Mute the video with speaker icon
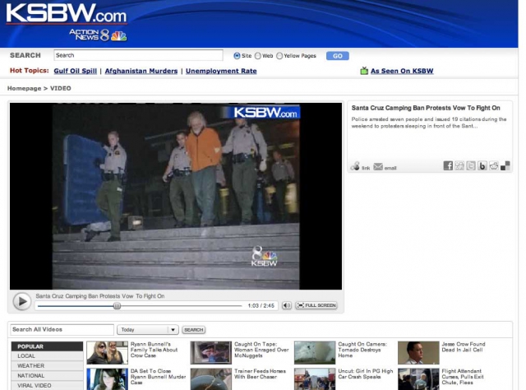Image resolution: width=526 pixels, height=390 pixels. (x=287, y=305)
